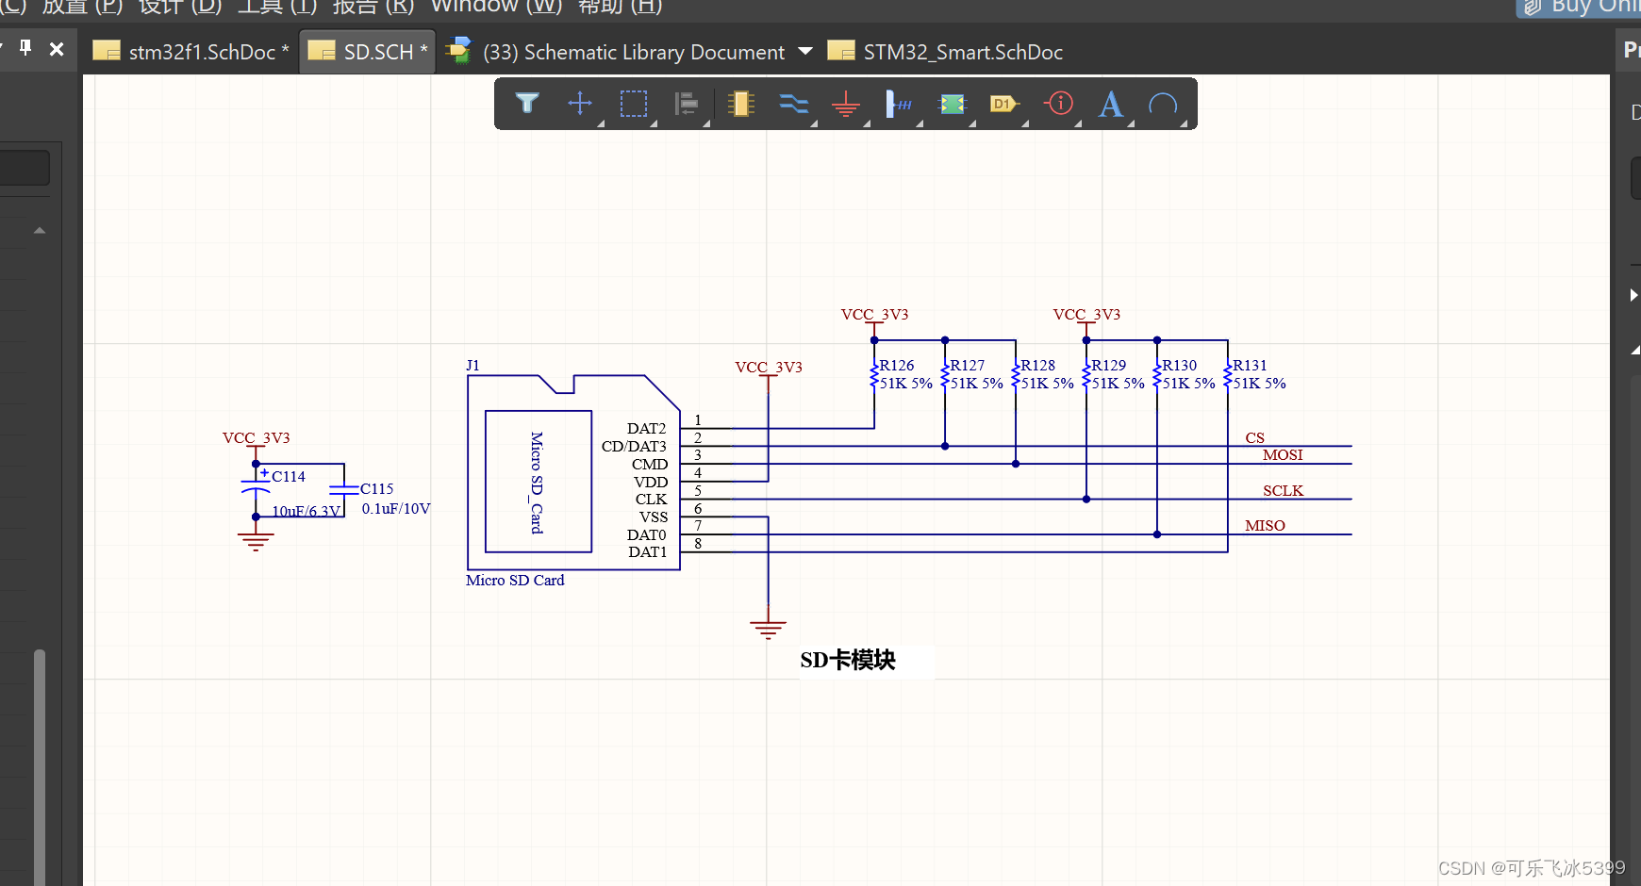
Task: Pick the arc drawing tool
Action: click(1163, 103)
